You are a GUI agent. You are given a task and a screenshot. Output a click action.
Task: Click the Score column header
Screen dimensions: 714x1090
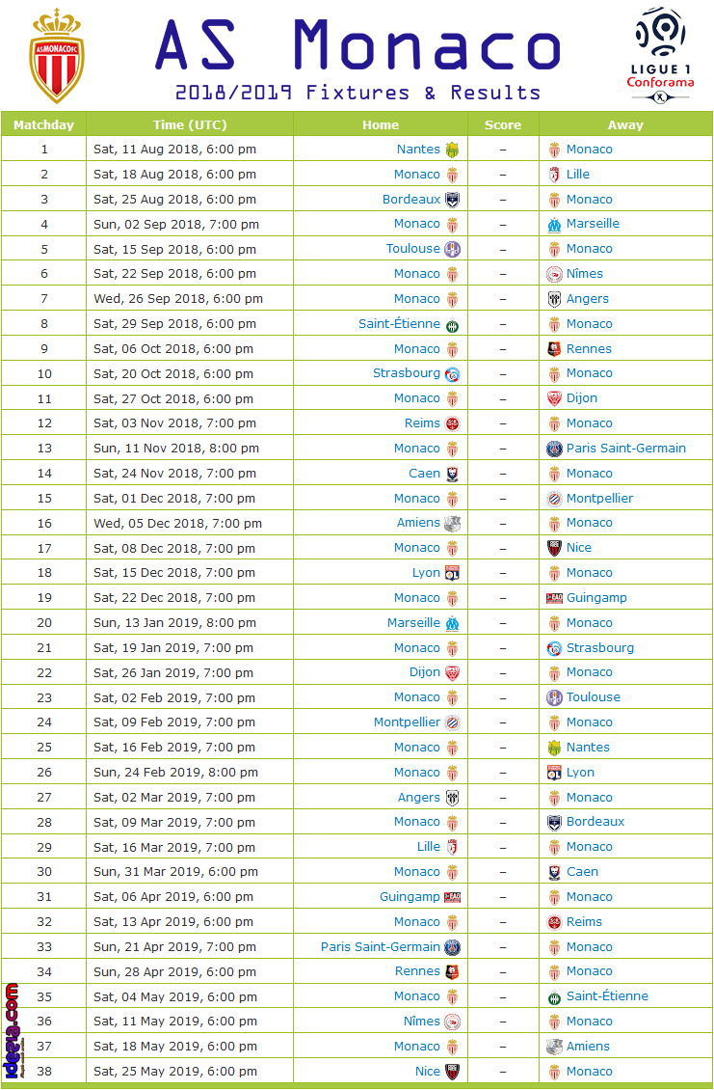coord(503,125)
